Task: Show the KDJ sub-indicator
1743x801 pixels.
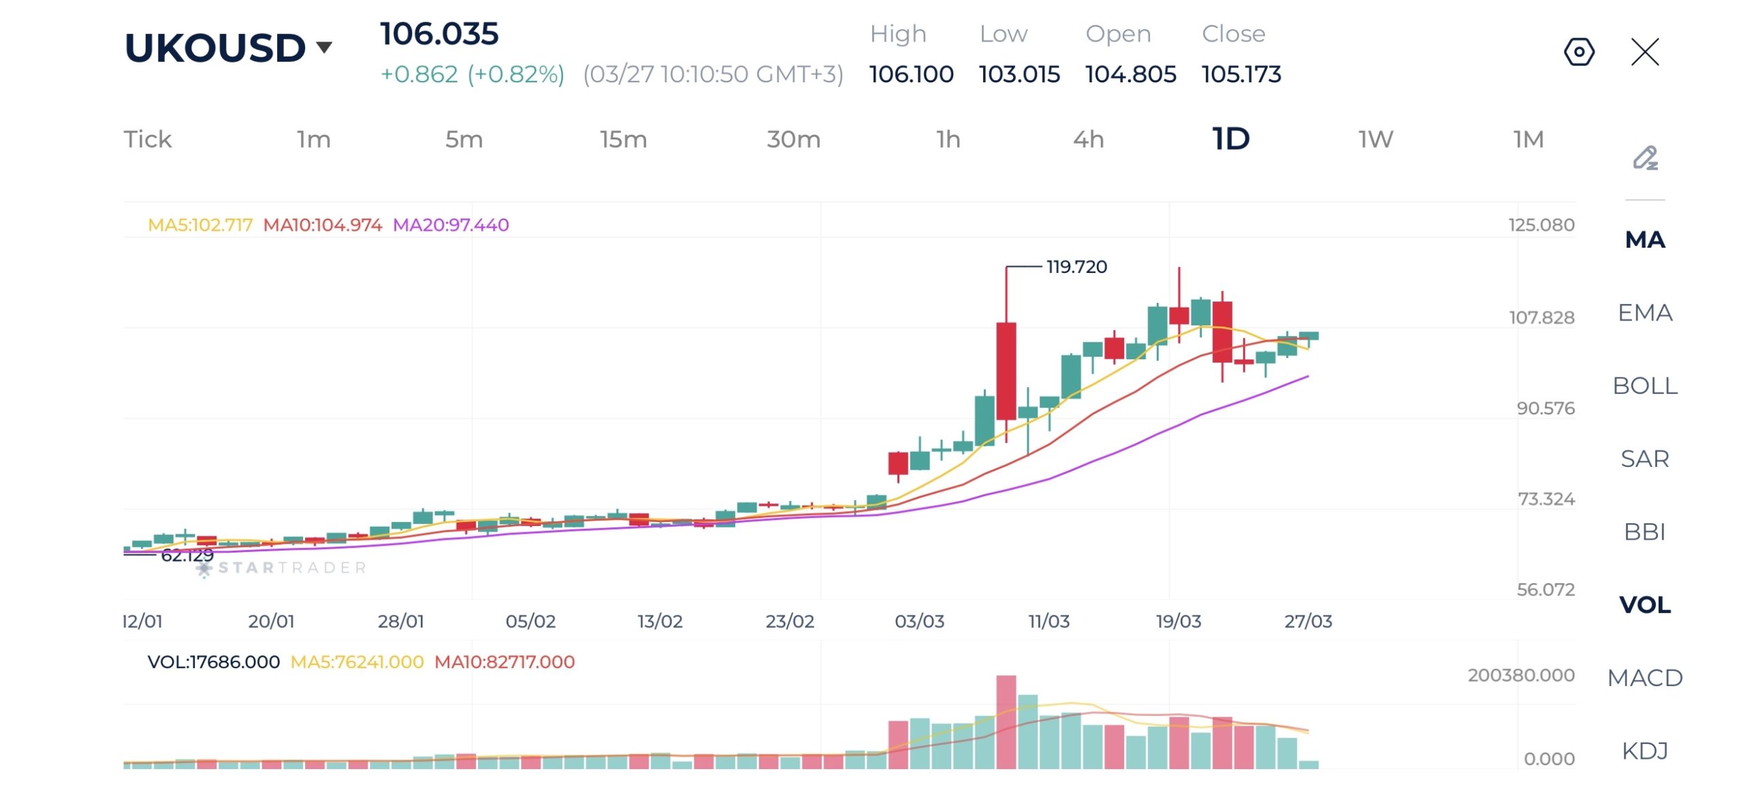Action: click(x=1645, y=751)
